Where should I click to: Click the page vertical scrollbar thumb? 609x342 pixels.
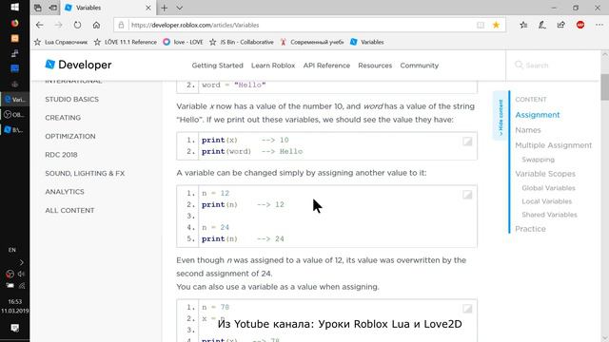pyautogui.click(x=605, y=86)
